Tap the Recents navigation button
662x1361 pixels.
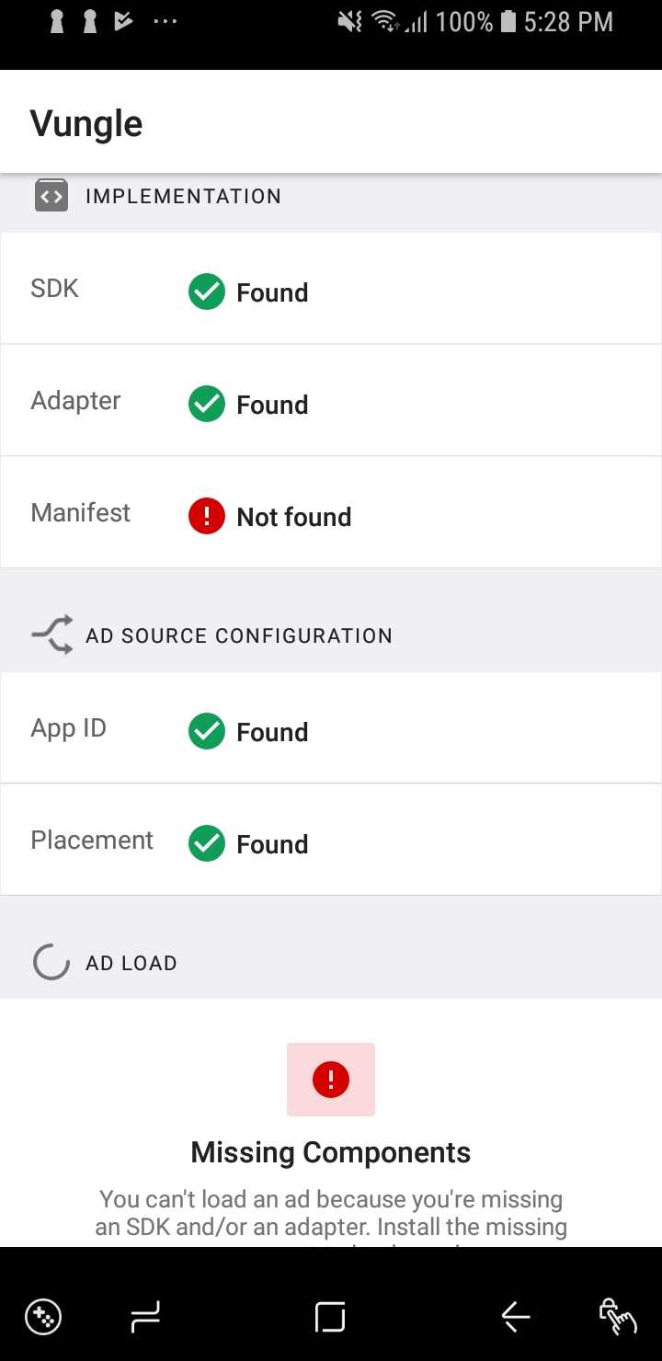point(144,1316)
